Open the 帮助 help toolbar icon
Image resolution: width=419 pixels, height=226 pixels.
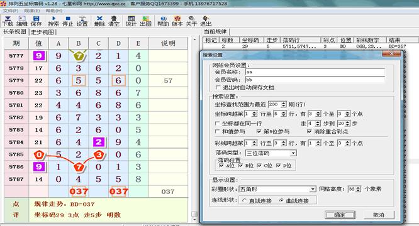[x=163, y=21]
